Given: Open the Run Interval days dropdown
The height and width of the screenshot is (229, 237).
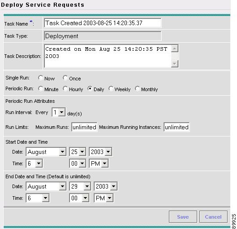Looking at the screenshot, I should 59,112.
